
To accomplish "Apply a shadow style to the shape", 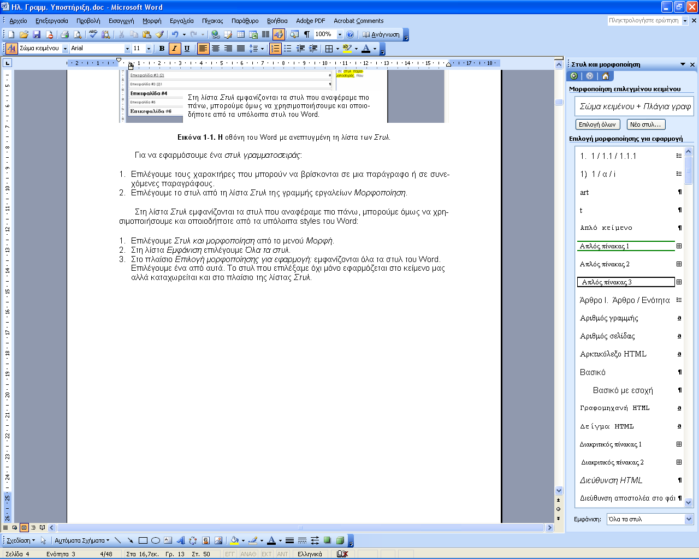I will click(x=327, y=540).
